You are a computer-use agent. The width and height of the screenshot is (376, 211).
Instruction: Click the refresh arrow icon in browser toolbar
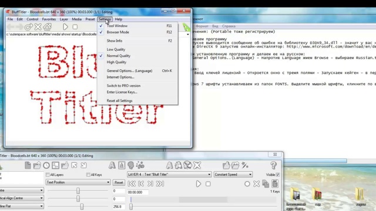click(29, 27)
